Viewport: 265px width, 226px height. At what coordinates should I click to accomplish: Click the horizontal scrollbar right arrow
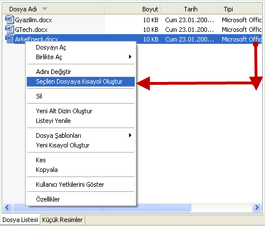[257, 207]
